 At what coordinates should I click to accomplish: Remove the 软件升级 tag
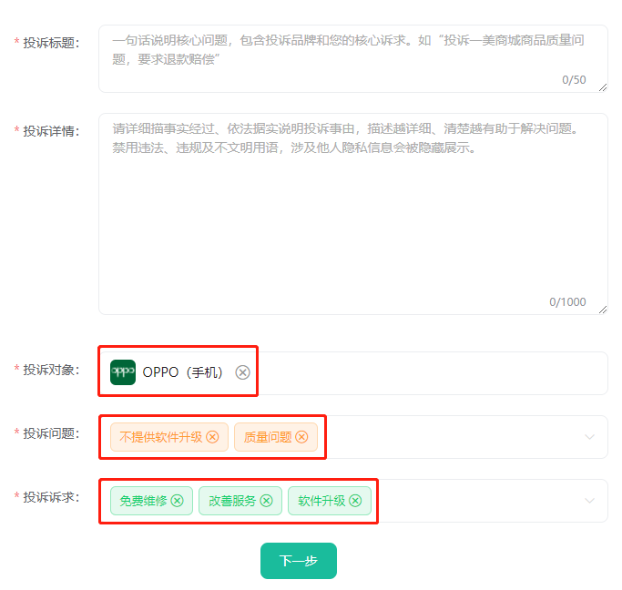(355, 501)
